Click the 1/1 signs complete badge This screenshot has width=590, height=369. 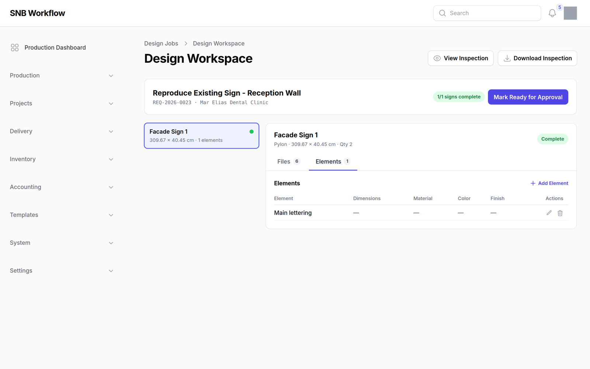click(x=459, y=97)
